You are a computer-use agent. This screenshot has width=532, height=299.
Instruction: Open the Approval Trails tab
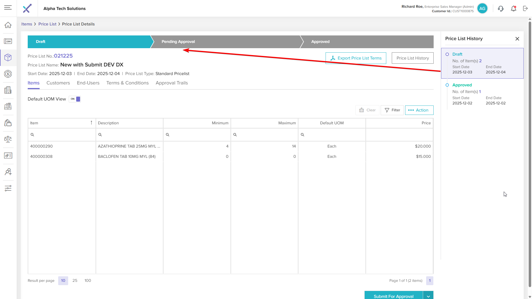[172, 83]
